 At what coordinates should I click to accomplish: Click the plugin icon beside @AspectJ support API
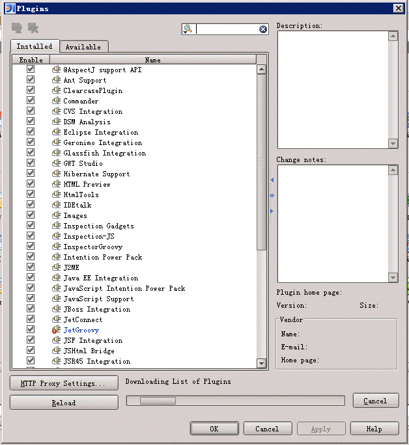pos(56,70)
